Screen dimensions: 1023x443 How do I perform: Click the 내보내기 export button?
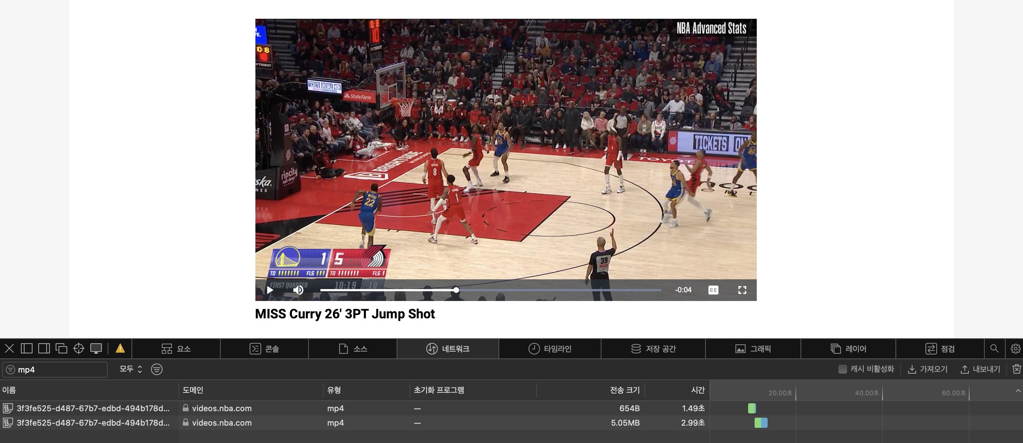980,369
